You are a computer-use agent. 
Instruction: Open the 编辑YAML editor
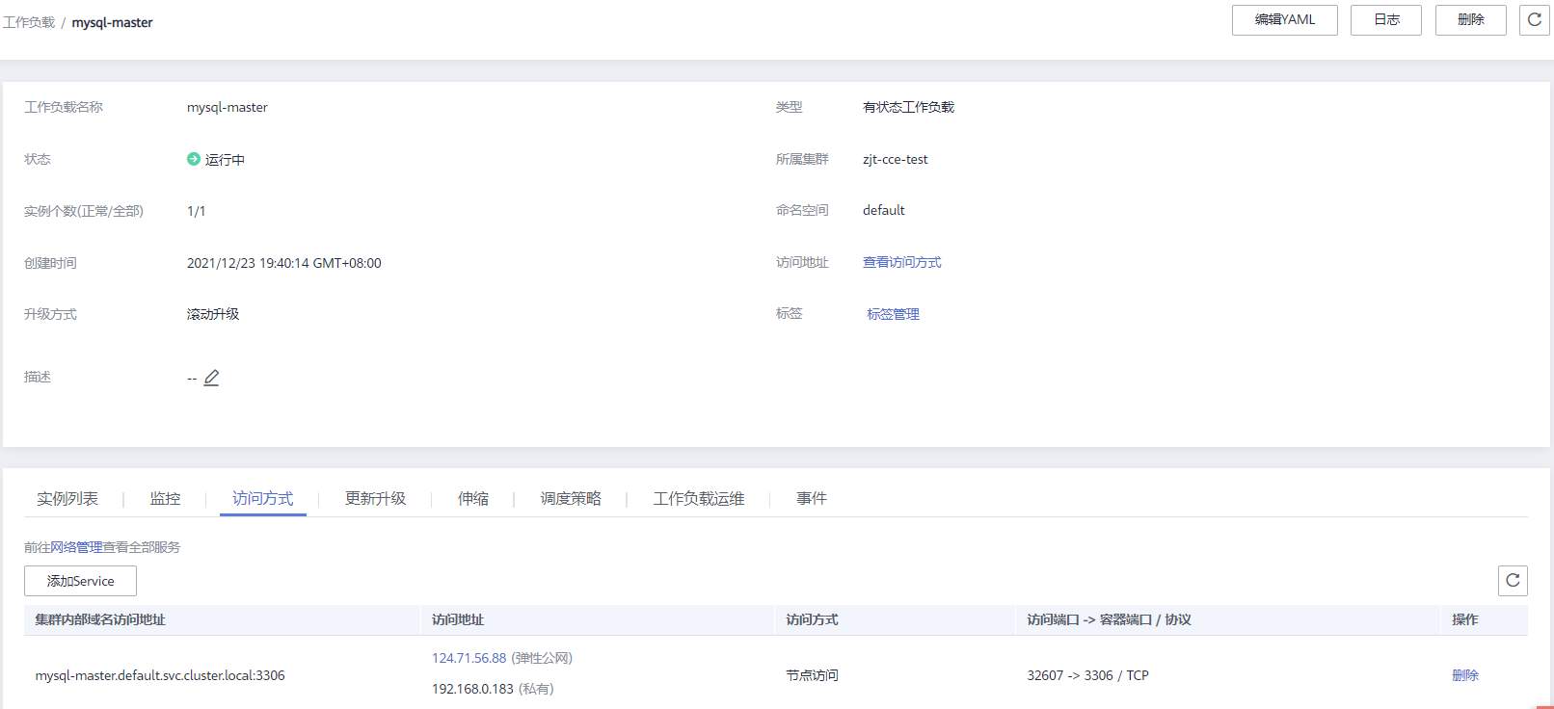click(x=1284, y=20)
